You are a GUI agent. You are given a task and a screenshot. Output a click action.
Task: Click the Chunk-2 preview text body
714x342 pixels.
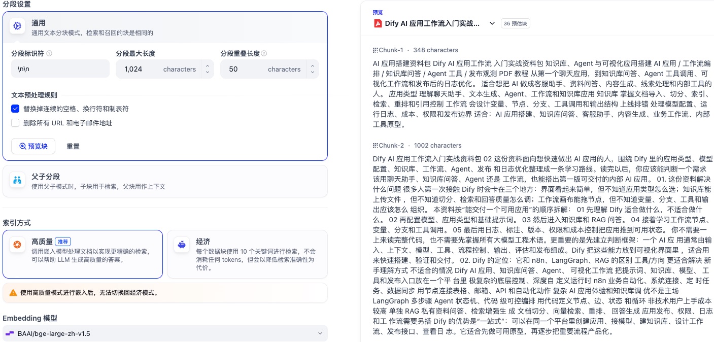(x=542, y=246)
